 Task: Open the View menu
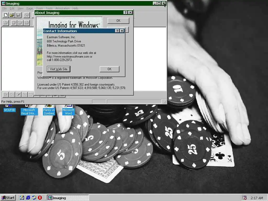pos(20,8)
